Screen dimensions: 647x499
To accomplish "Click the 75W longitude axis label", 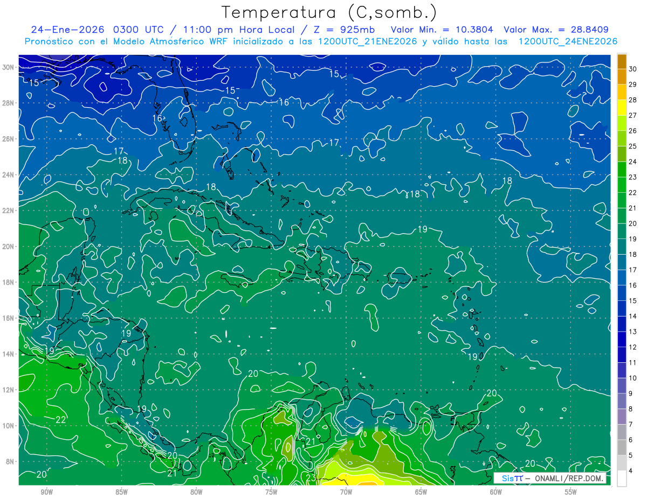I will tap(271, 492).
